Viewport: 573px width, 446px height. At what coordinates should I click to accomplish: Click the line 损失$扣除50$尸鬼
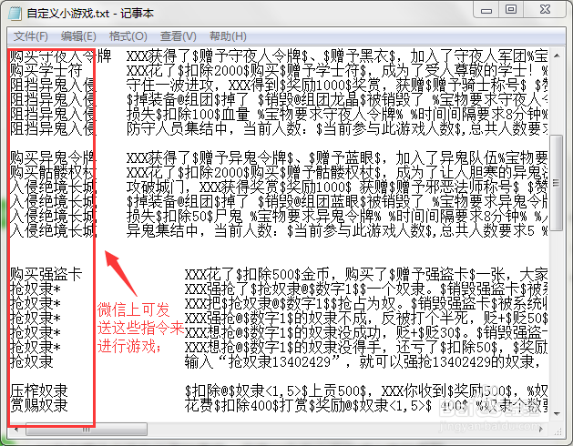click(x=336, y=217)
